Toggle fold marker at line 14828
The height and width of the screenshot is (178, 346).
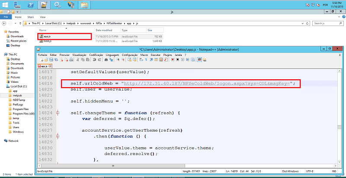(x=58, y=136)
